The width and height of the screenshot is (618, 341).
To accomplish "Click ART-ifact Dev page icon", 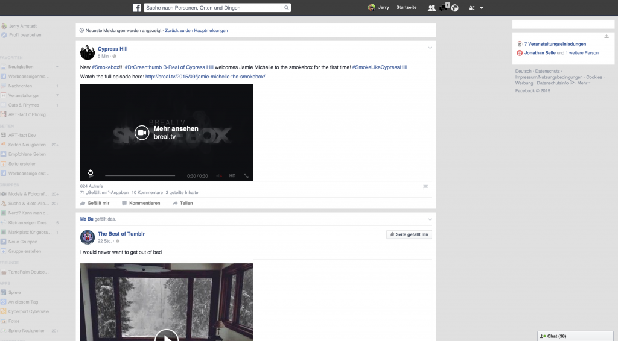I will (x=3, y=135).
